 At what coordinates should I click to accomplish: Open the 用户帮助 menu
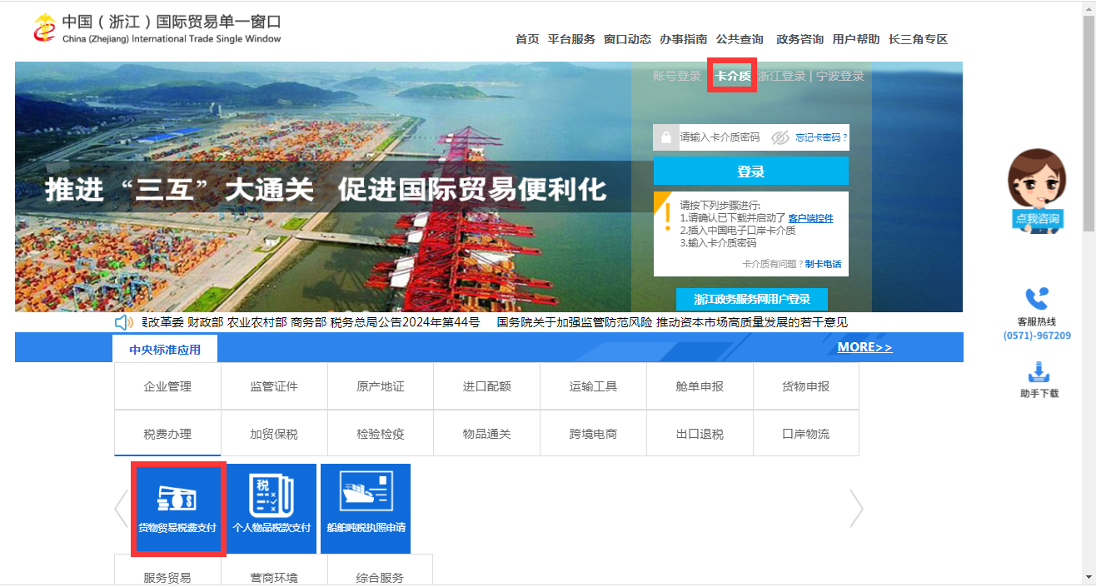coord(856,39)
